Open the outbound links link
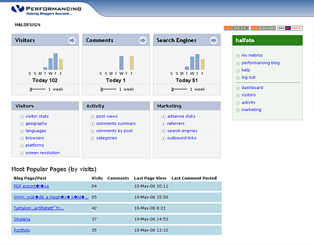This screenshot has width=314, height=246. tap(181, 138)
